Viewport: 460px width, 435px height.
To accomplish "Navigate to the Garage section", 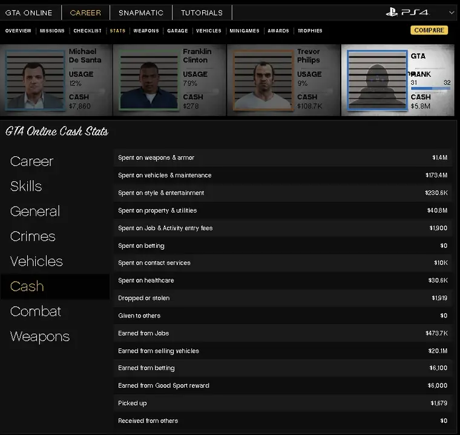I will (177, 31).
